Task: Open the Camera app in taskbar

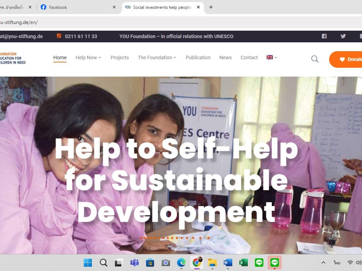Action: coord(165,263)
